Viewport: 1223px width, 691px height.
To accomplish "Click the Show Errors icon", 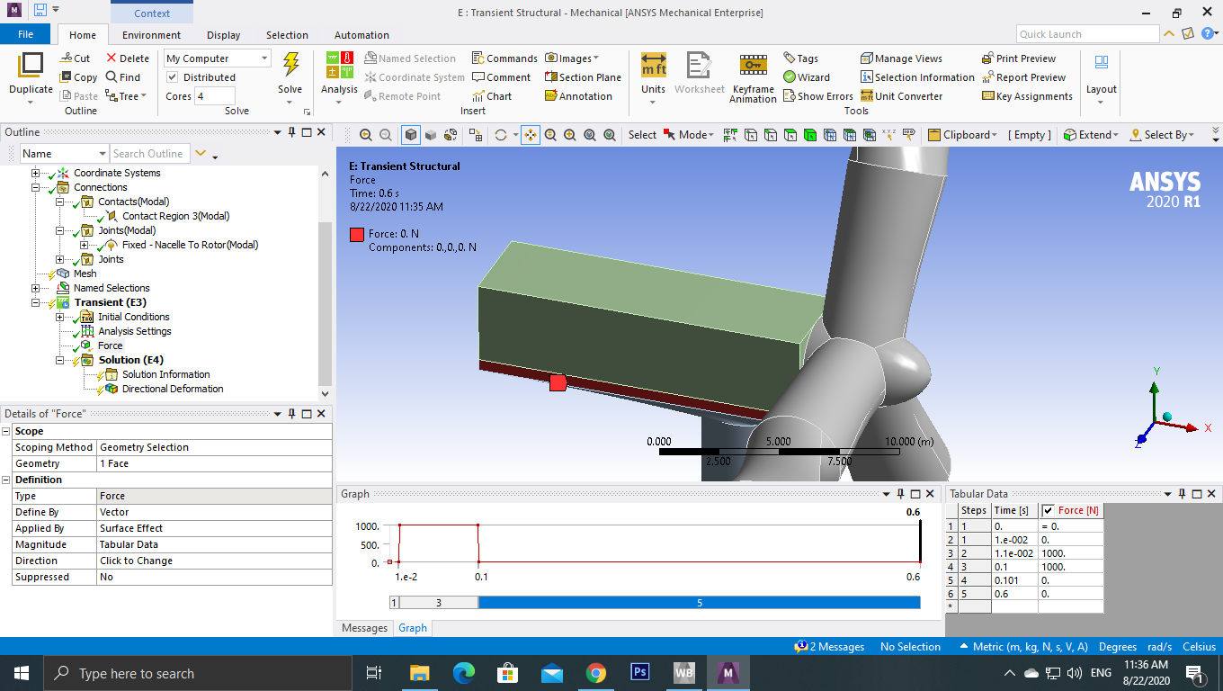I will pyautogui.click(x=817, y=96).
